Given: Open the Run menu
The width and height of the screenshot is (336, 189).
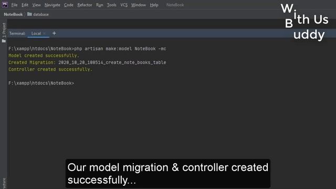Looking at the screenshot, I should [100, 5].
